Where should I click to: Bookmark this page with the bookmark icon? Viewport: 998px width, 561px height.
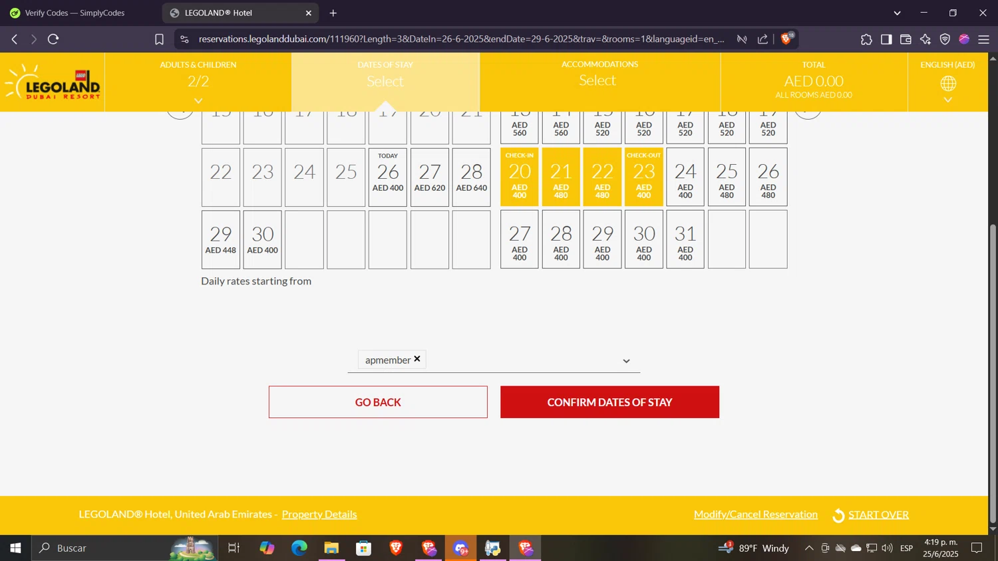(159, 39)
